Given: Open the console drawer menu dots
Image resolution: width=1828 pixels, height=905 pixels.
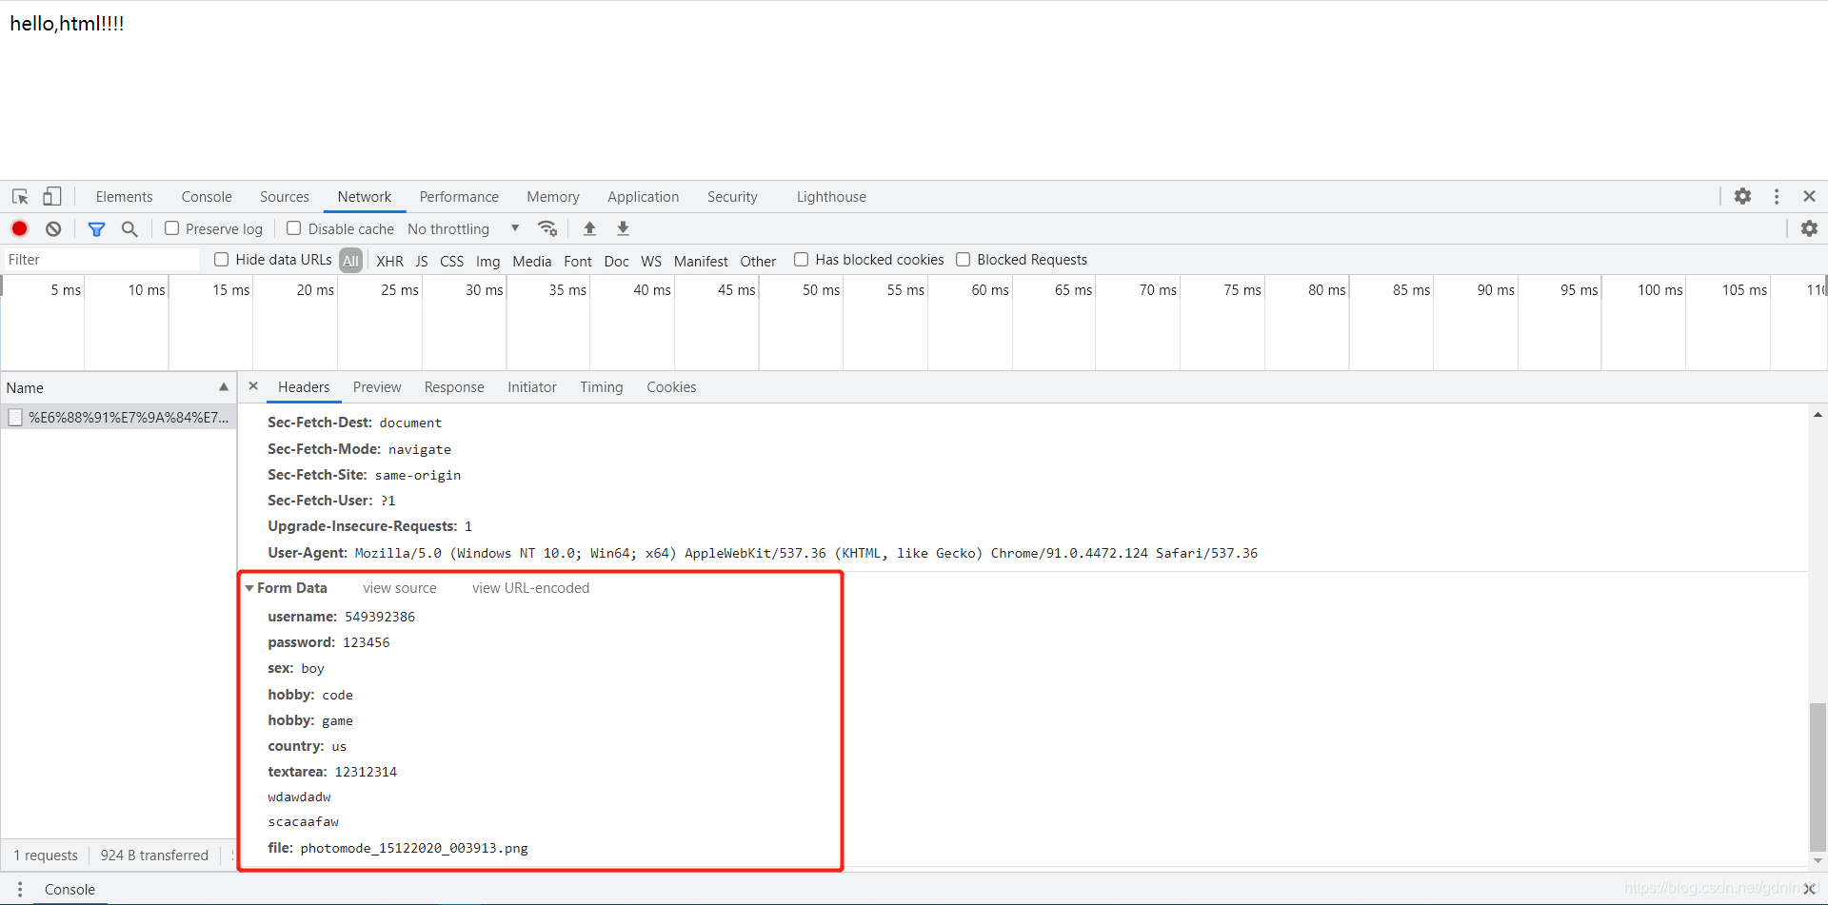Looking at the screenshot, I should pos(19,889).
